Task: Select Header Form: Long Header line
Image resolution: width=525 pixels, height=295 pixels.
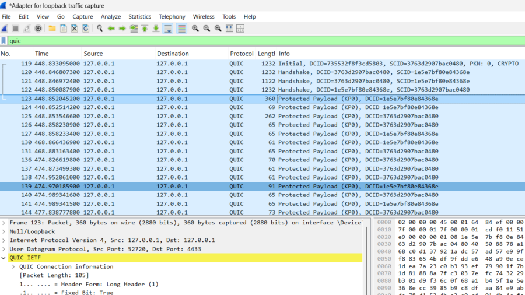Action: 89,284
